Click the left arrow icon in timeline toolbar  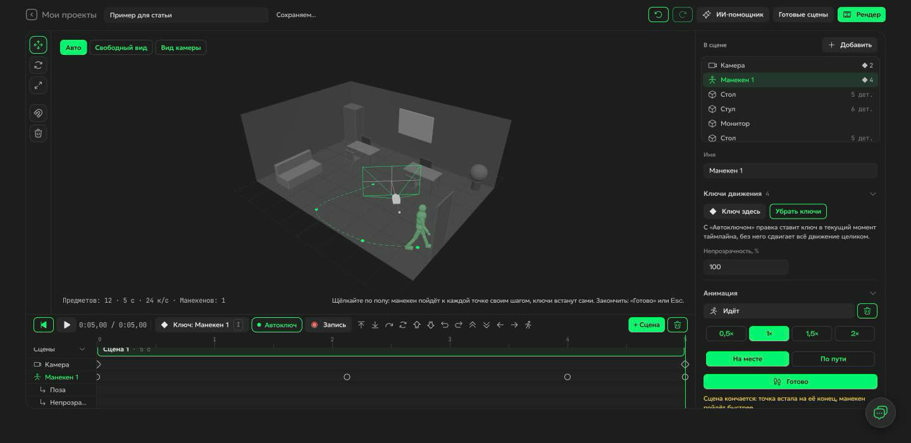point(500,325)
